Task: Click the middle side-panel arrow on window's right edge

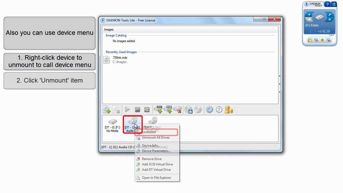Action: coord(279,84)
